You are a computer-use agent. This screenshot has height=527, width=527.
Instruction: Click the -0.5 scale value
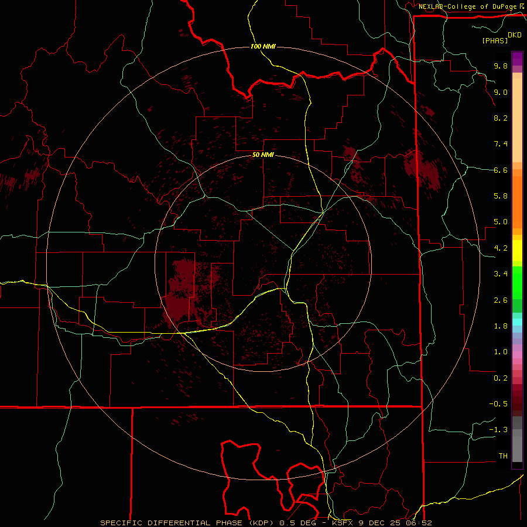coord(498,404)
